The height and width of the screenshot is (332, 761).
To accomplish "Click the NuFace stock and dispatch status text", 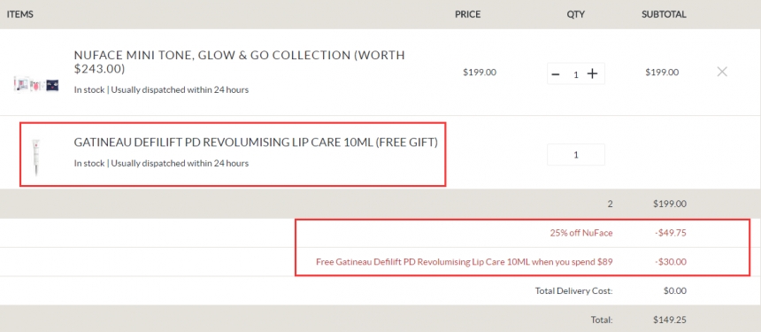I will [161, 89].
